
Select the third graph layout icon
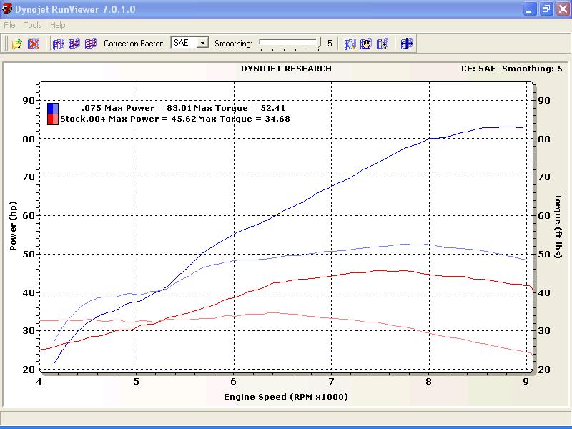(91, 44)
